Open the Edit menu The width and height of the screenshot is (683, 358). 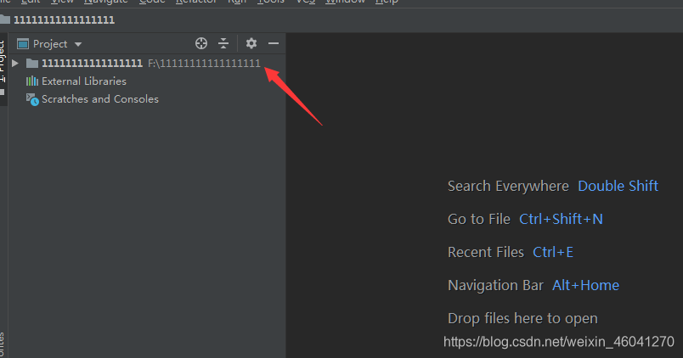(31, 2)
